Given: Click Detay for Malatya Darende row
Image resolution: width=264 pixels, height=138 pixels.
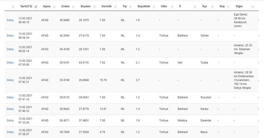Looking at the screenshot, I should [10, 121].
